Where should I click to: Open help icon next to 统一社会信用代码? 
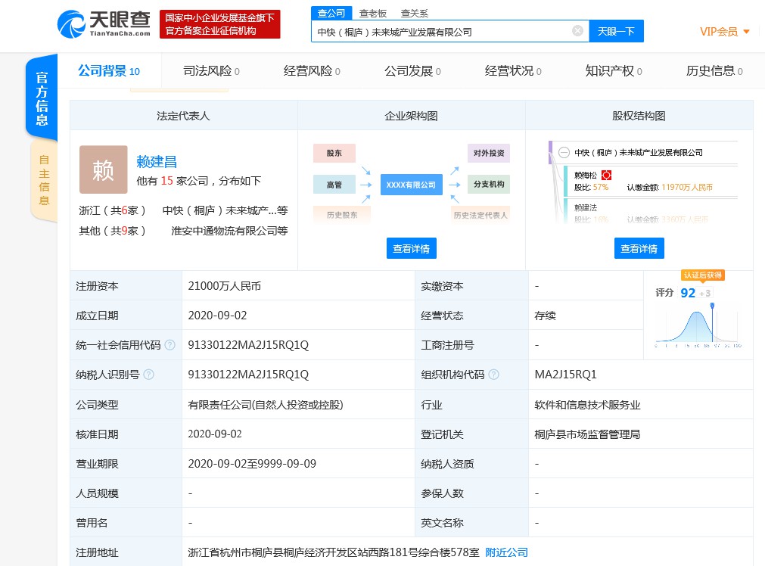coord(169,345)
